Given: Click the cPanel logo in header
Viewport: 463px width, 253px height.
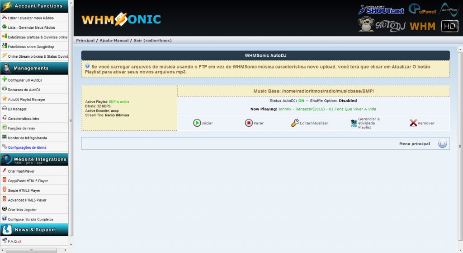Looking at the screenshot, I should tap(422, 9).
